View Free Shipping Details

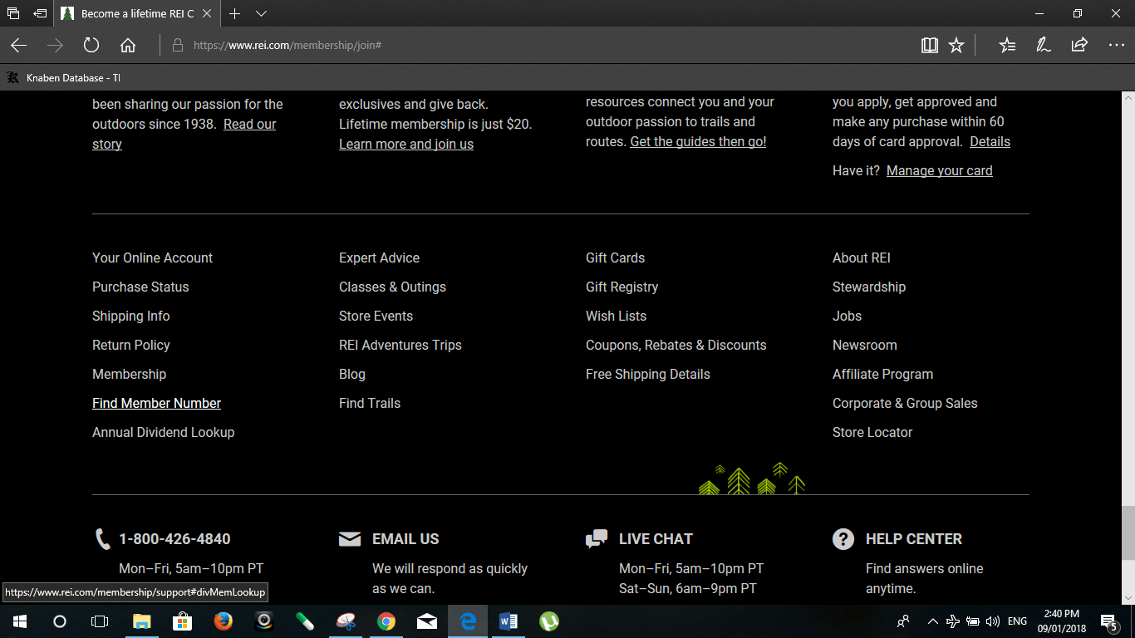(647, 374)
